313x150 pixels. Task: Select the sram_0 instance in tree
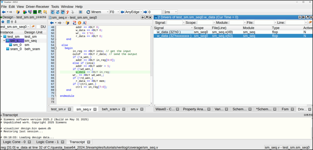(16, 49)
